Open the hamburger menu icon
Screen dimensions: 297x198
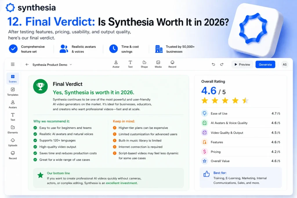click(x=13, y=64)
